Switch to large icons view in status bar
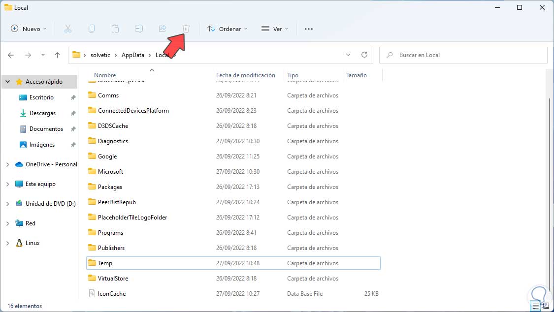Image resolution: width=554 pixels, height=312 pixels. pos(546,306)
